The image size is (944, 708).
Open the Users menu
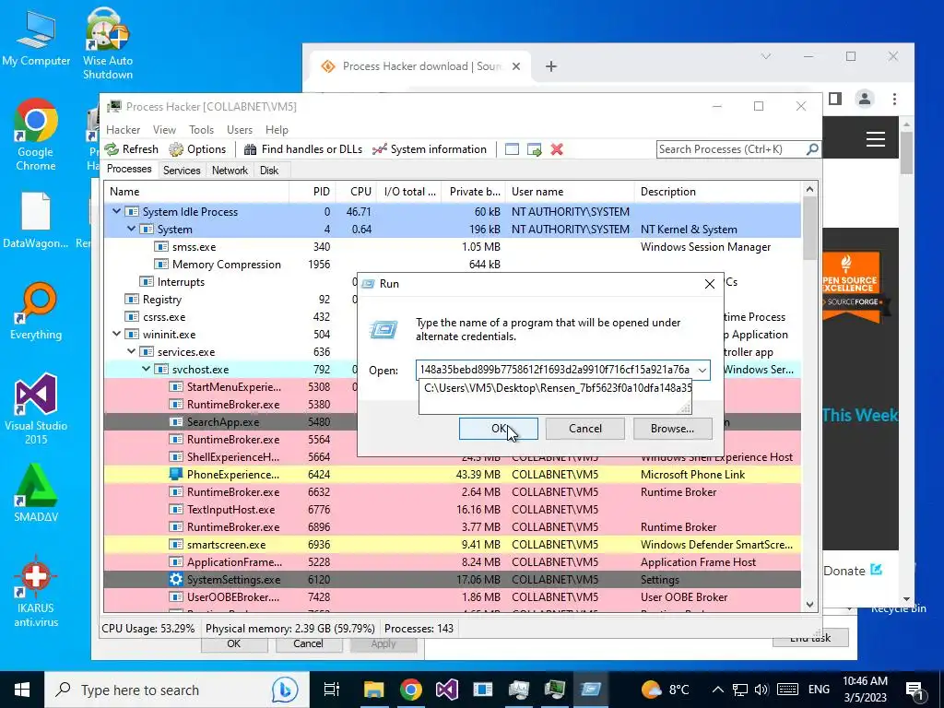point(240,129)
